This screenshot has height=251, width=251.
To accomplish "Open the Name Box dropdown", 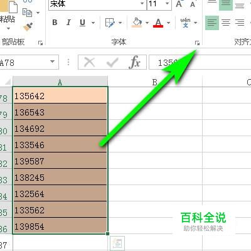I will (x=52, y=62).
